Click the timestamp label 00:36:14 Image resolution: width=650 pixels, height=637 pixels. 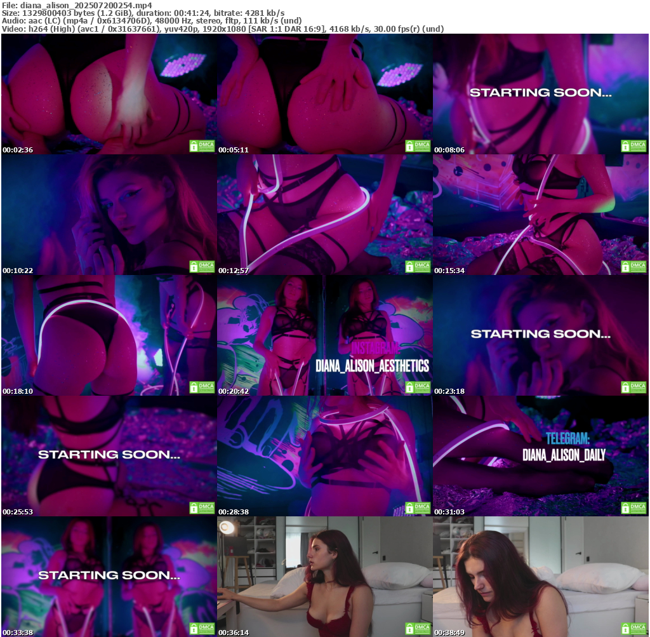(234, 633)
